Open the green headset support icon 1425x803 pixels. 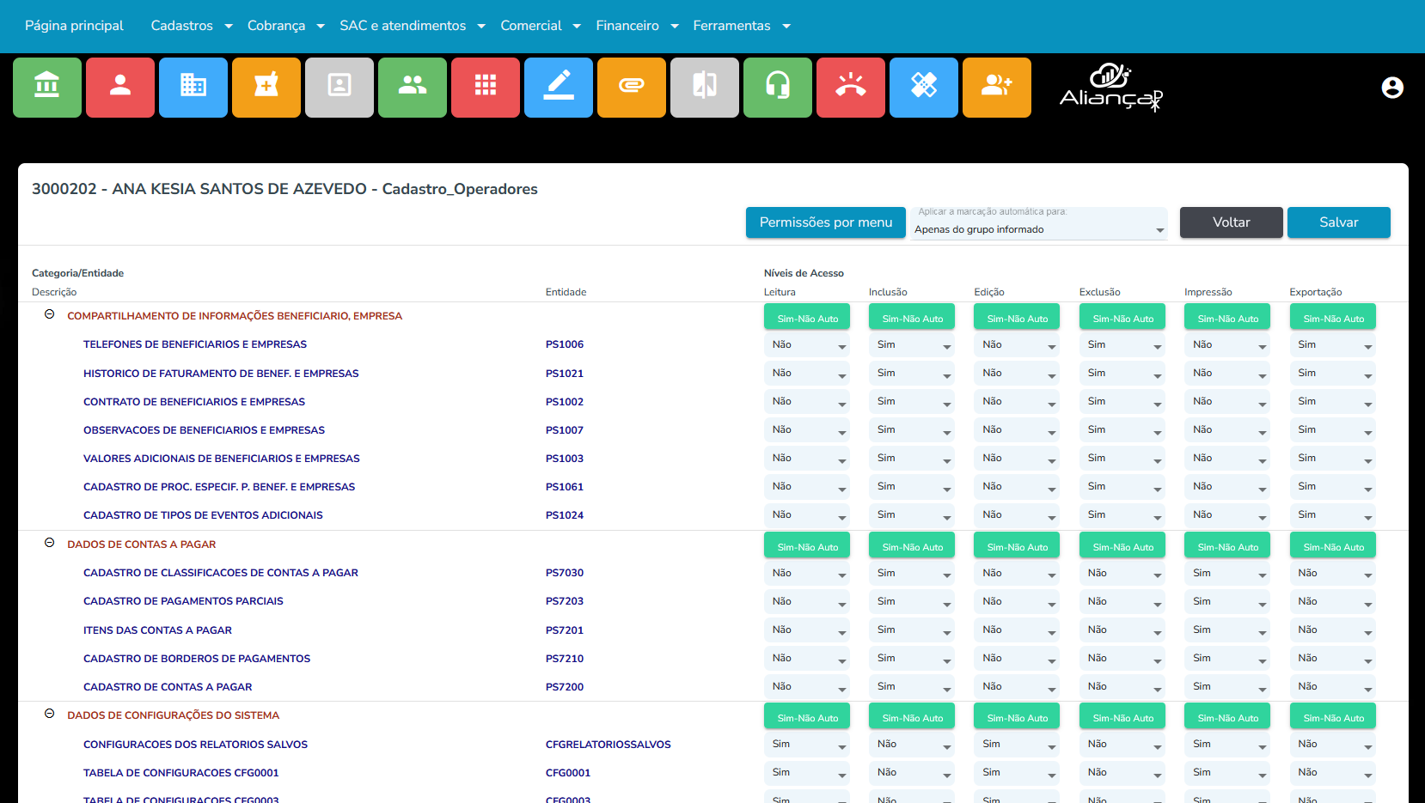point(778,87)
